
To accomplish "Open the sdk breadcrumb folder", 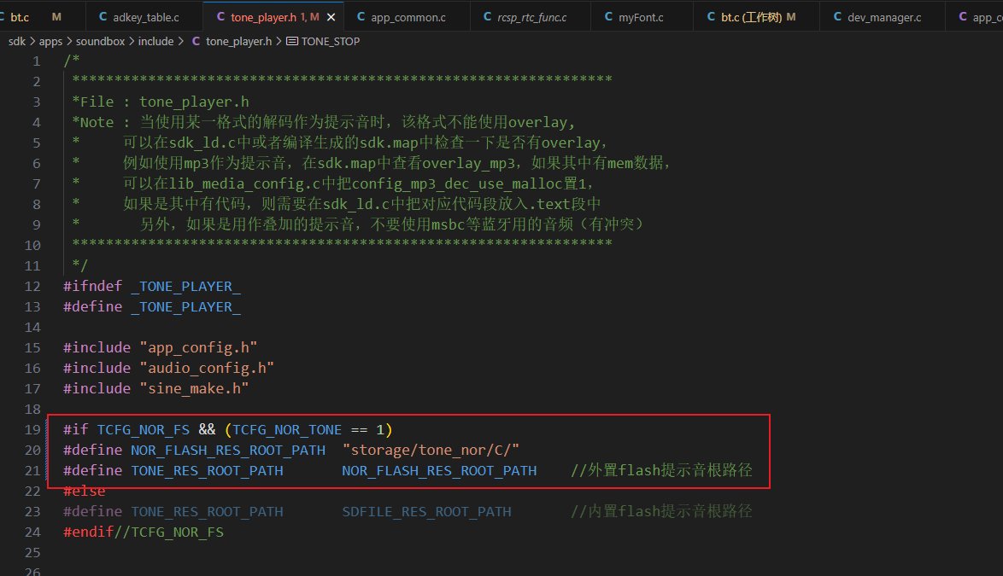I will [x=16, y=42].
